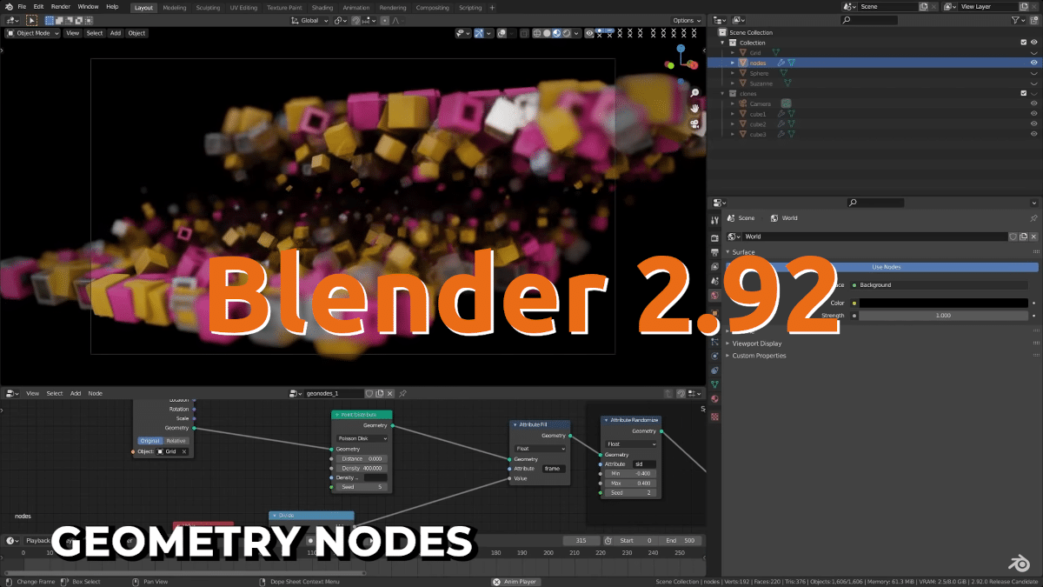Open the Poisson Disk distribution dropdown
Viewport: 1043px width, 587px height.
click(x=362, y=438)
